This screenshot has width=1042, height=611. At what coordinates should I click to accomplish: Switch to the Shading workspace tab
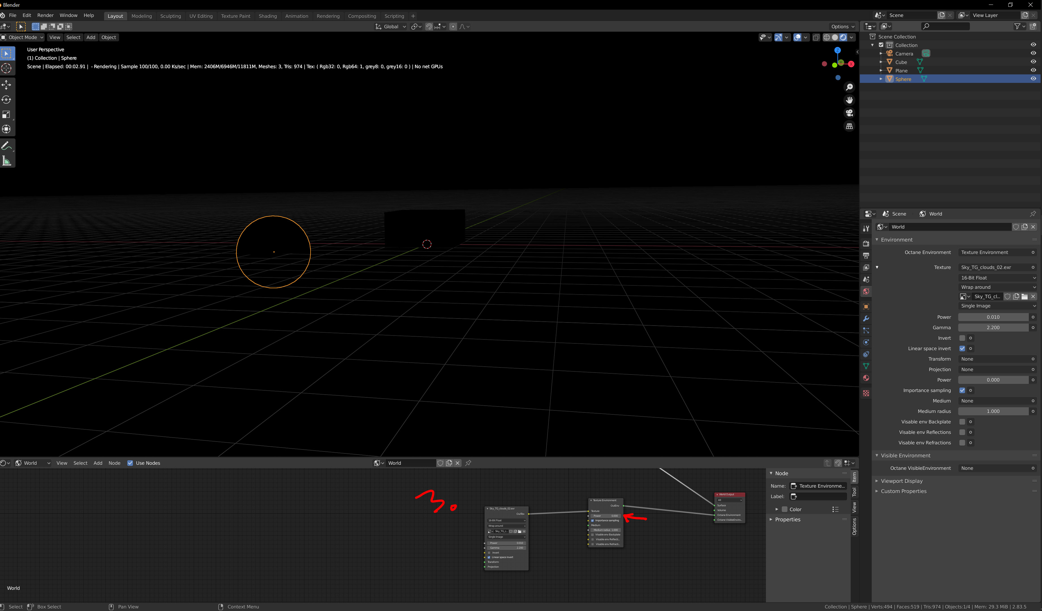tap(268, 16)
